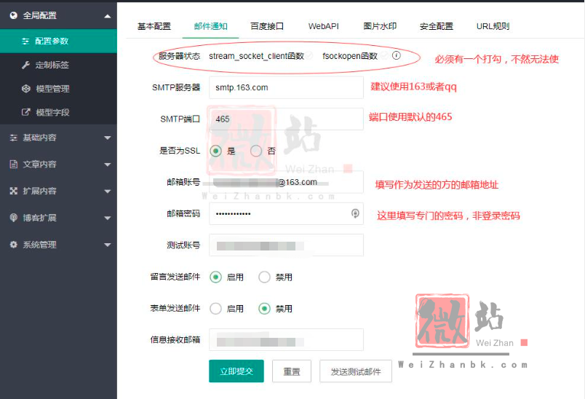Collapse the 全局配置 menu arrow
This screenshot has width=585, height=399.
108,16
